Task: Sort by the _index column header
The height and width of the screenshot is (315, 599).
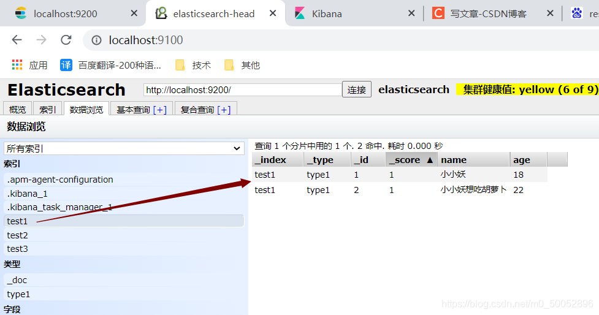Action: [x=278, y=159]
